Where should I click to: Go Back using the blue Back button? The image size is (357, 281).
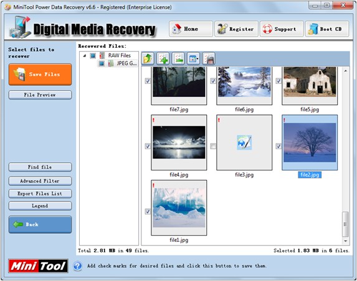(40, 224)
